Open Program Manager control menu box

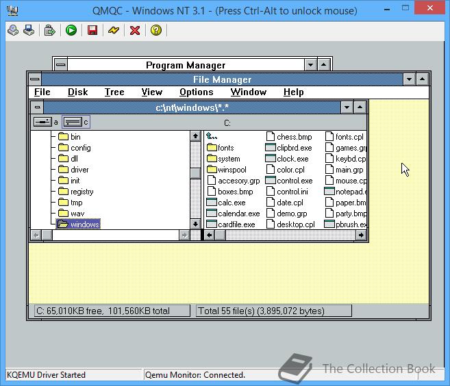pyautogui.click(x=60, y=65)
